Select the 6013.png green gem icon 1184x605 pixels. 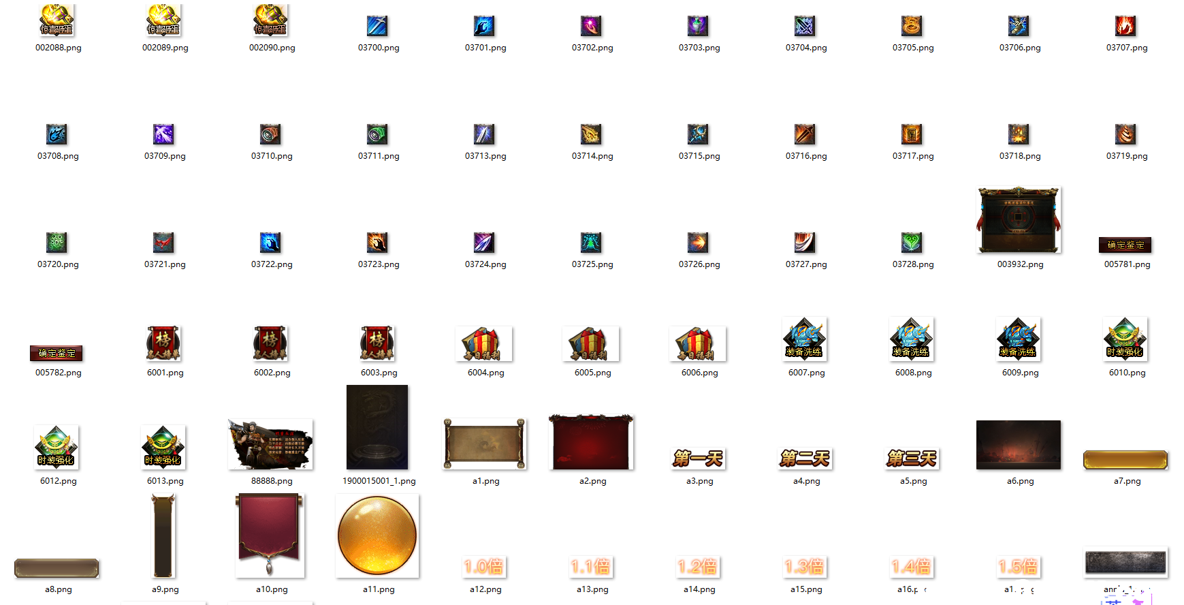[163, 448]
